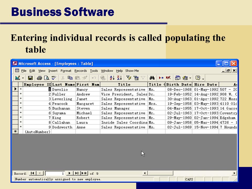The height and width of the screenshot is (189, 252).
Task: Open the Show Me menu
Action: (132, 71)
